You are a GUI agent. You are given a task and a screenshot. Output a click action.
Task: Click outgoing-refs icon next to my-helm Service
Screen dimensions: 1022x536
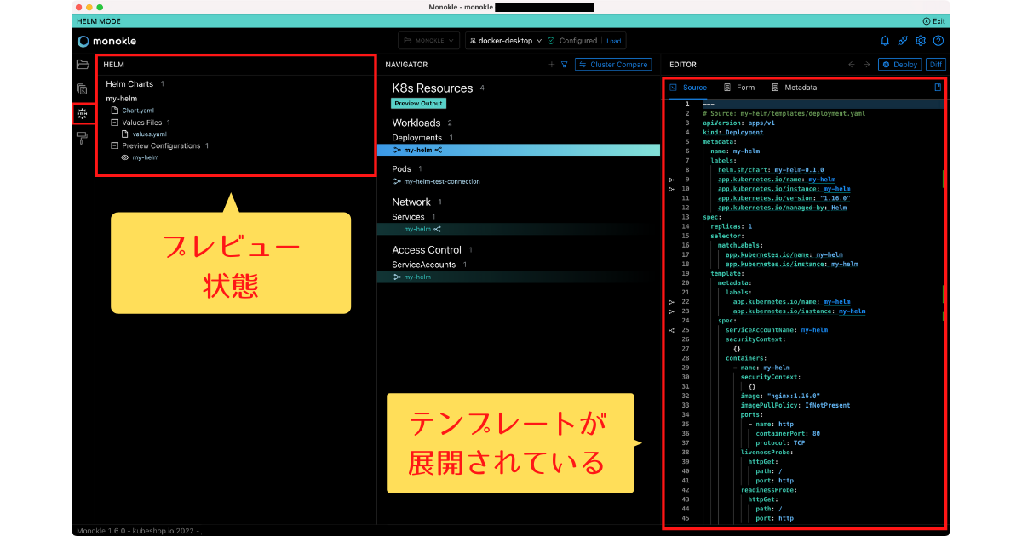point(437,229)
